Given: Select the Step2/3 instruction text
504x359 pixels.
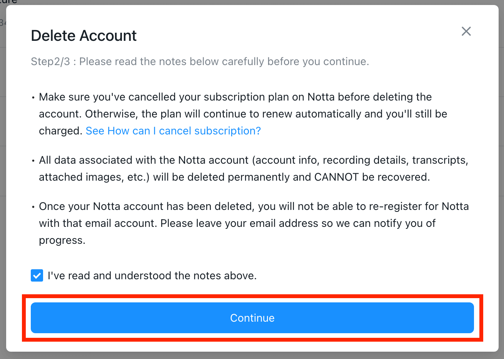Looking at the screenshot, I should point(200,61).
